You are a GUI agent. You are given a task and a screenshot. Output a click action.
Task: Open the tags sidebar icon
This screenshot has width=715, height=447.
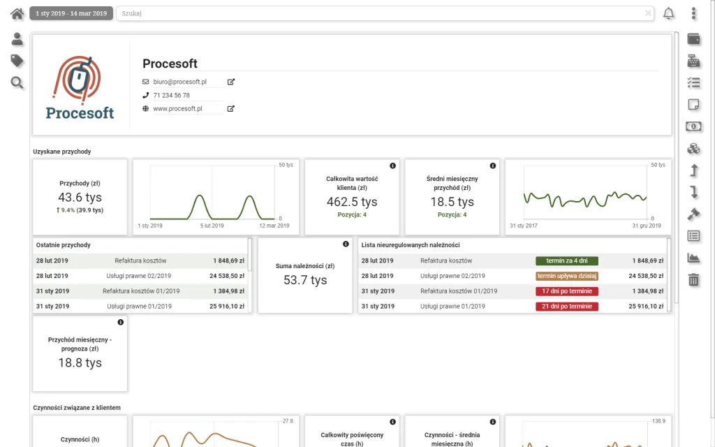click(x=17, y=61)
